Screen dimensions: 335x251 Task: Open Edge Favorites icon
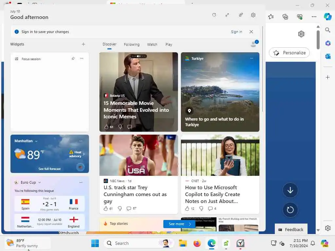coord(271,17)
